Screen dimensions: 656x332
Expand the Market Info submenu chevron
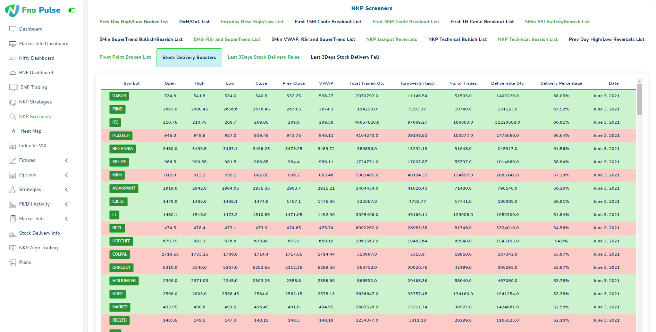click(66, 219)
